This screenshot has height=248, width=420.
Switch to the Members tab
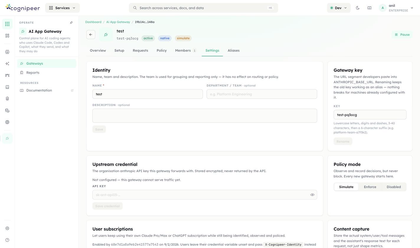(186, 50)
